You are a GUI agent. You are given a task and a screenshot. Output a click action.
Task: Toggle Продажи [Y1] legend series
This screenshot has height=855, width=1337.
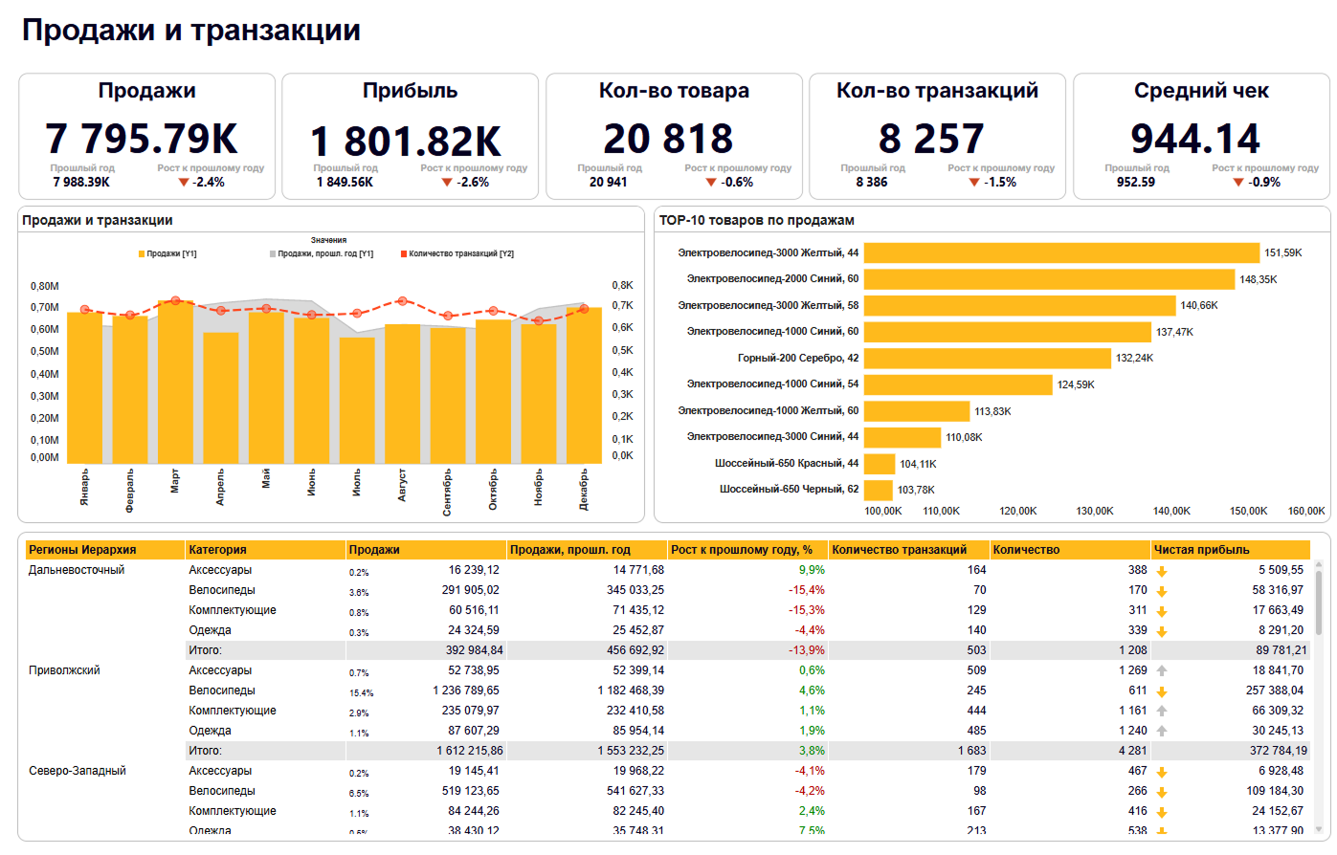(167, 254)
